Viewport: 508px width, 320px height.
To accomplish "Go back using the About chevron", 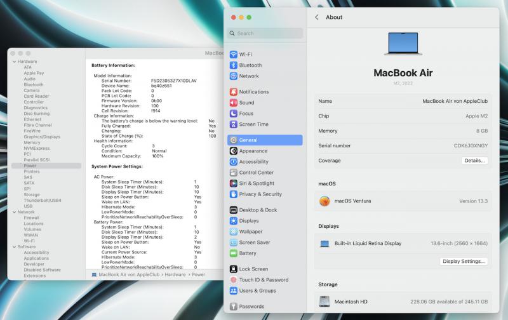I will 317,17.
